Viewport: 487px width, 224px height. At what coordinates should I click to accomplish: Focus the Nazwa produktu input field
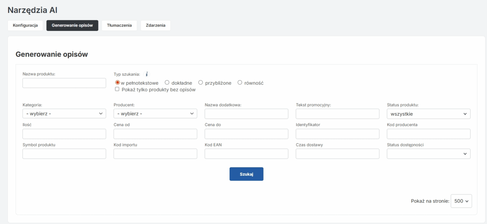pos(64,83)
